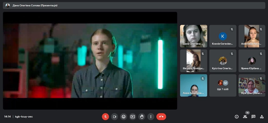This screenshot has height=123, width=268.
Task: Click the muted mic icon on Ксенія's tile
Action: [232, 29]
